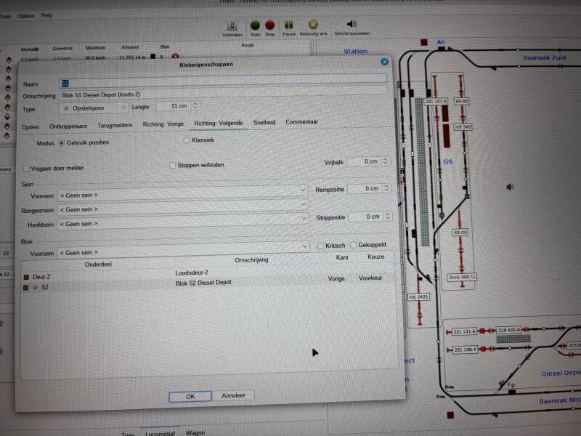Click the first train icon in left list
Viewport: 581px width, 436px height.
[9, 60]
